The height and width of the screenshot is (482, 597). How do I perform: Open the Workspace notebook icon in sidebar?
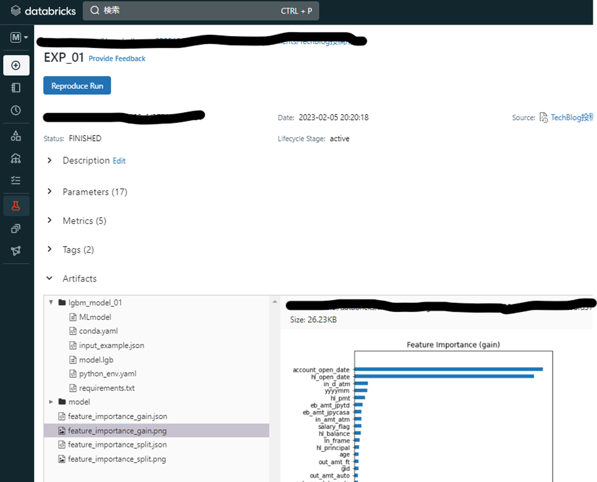point(16,88)
